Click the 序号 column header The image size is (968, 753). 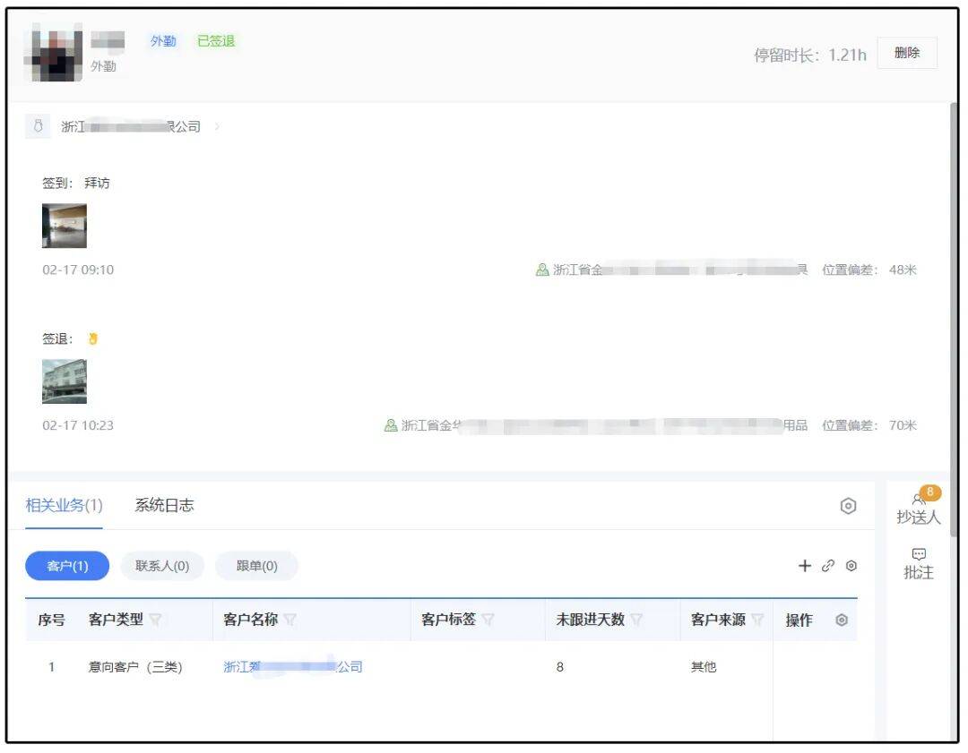pyautogui.click(x=51, y=620)
